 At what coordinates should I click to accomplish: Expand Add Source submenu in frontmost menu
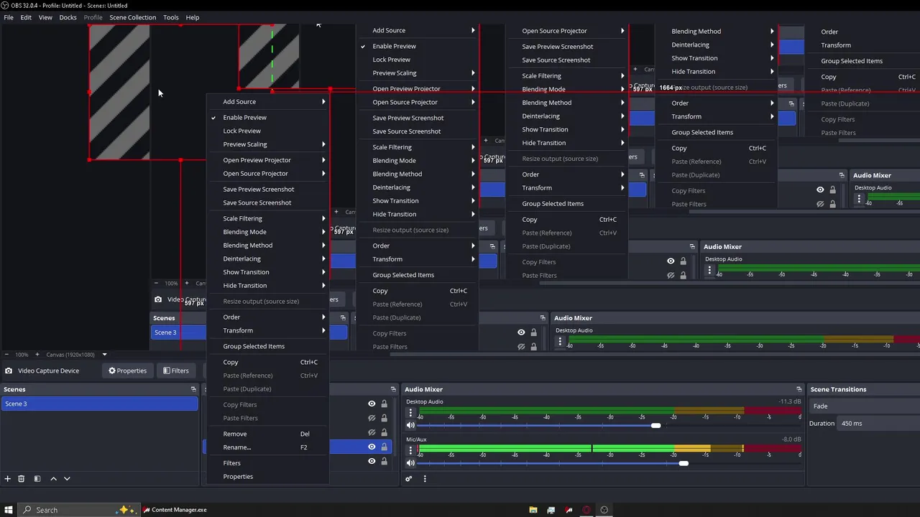click(x=267, y=102)
